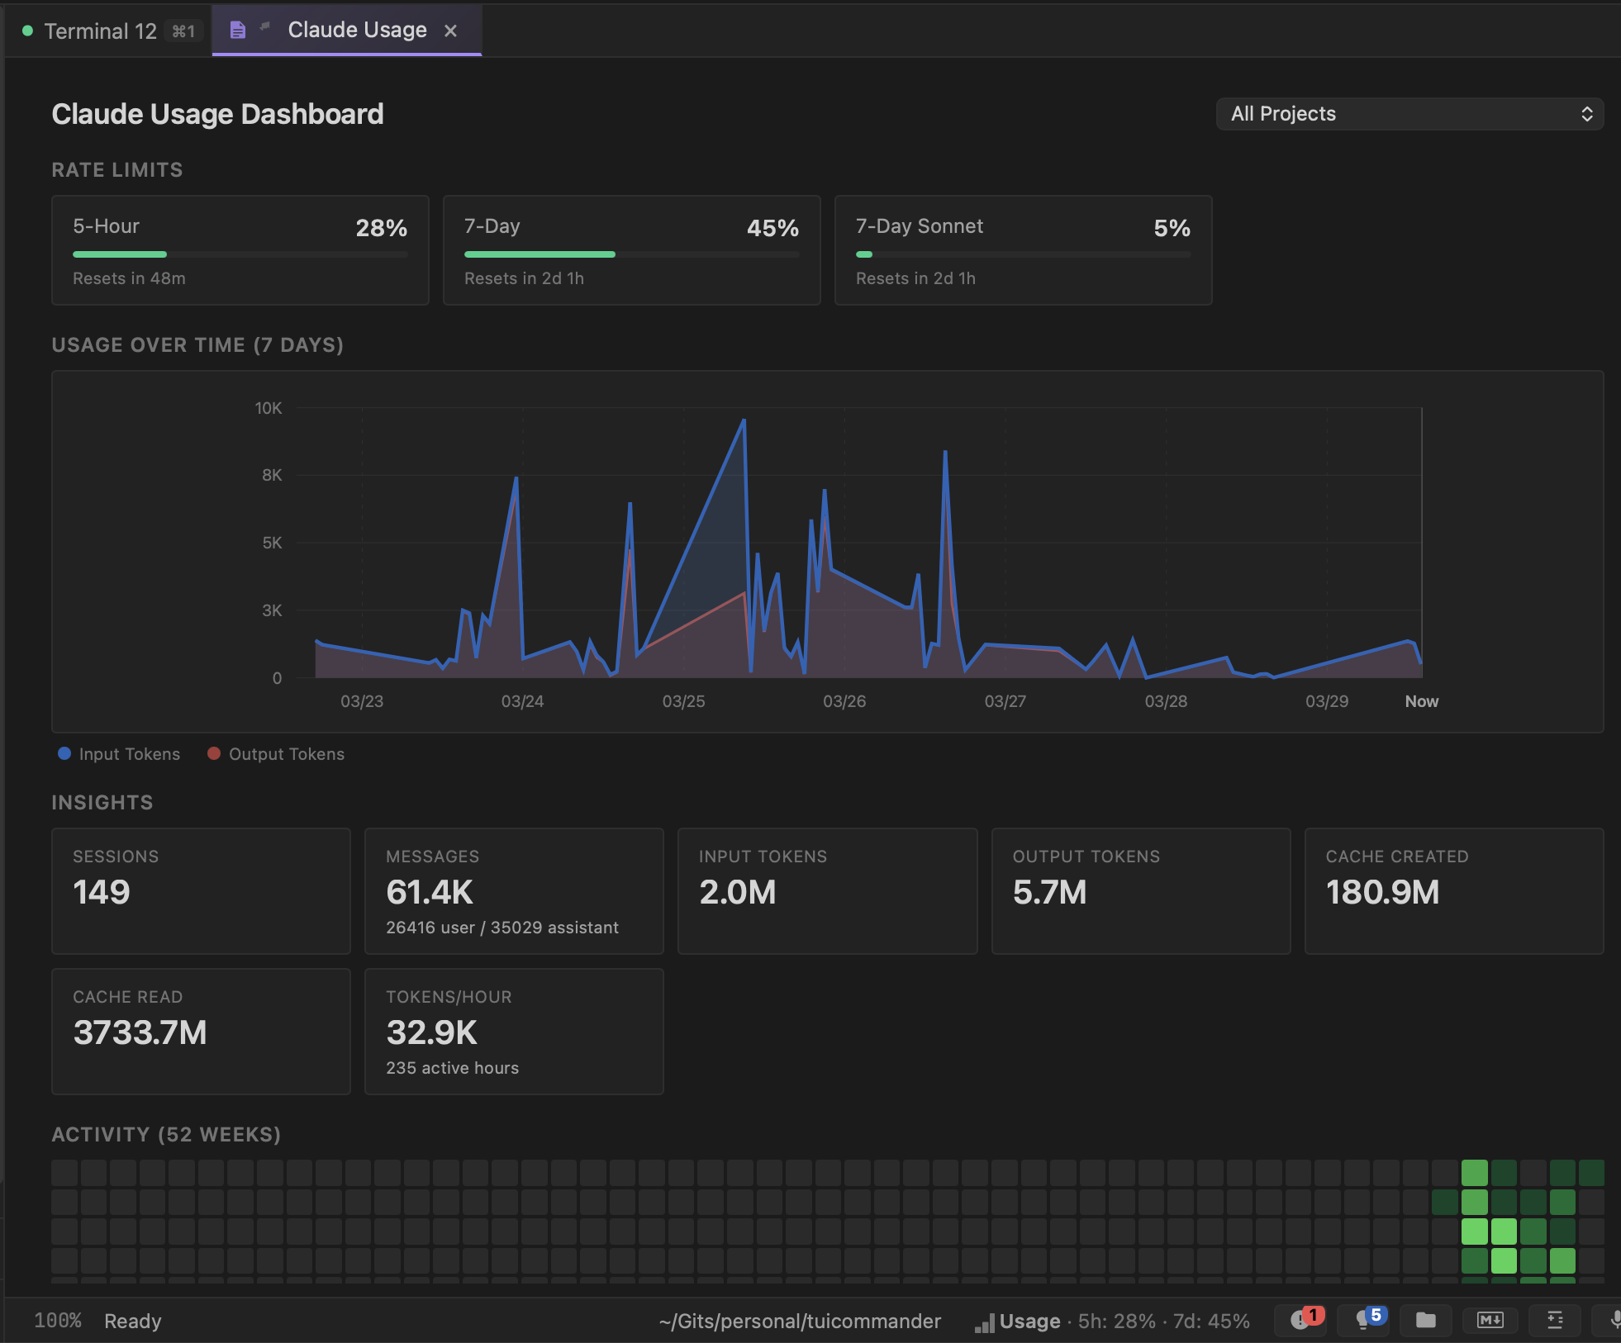Open the notifications lightbulb with badge 5
The height and width of the screenshot is (1343, 1621).
1364,1320
